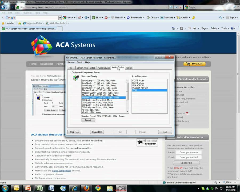240x192 pixels.
Task: Switch to the Video tab
Action: point(93,68)
